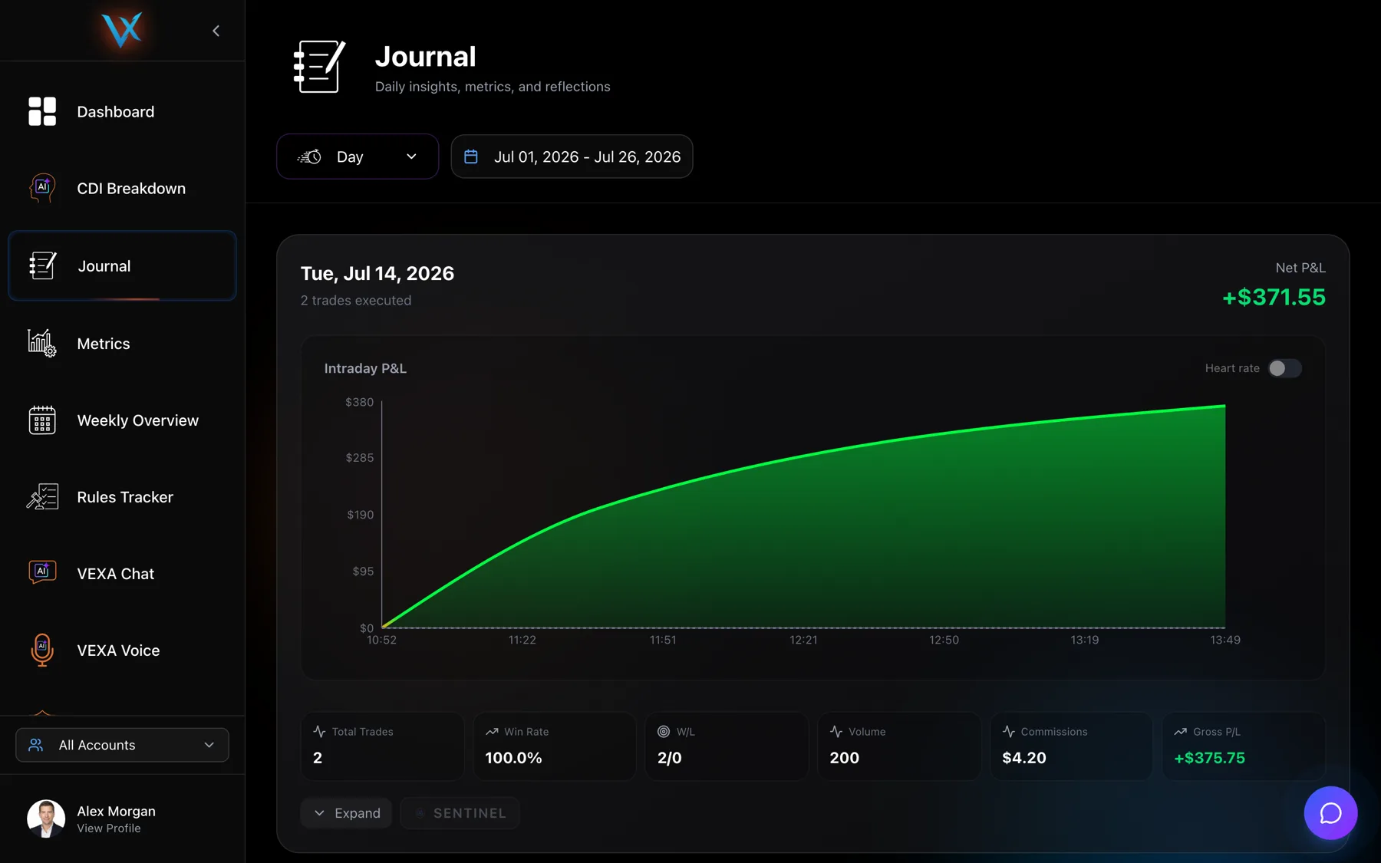
Task: Click the large Journal header icon
Action: pos(319,67)
